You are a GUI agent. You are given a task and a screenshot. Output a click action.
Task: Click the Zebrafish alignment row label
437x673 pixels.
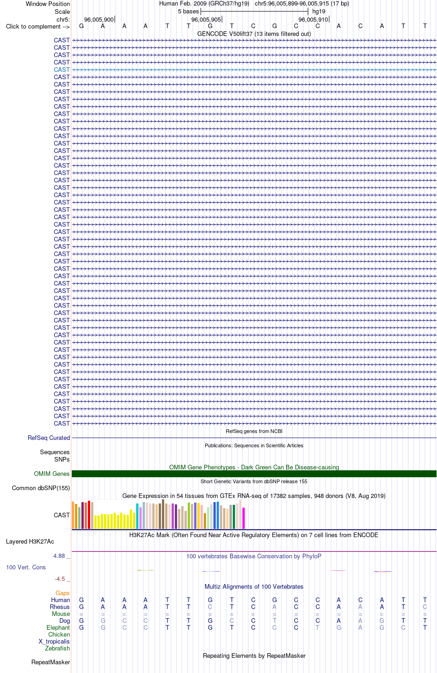pos(57,649)
